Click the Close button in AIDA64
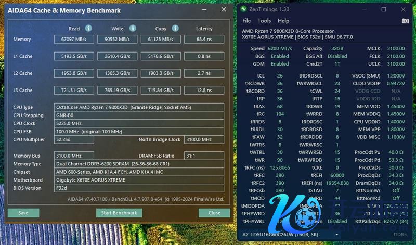The height and width of the screenshot is (245, 416). [x=214, y=213]
